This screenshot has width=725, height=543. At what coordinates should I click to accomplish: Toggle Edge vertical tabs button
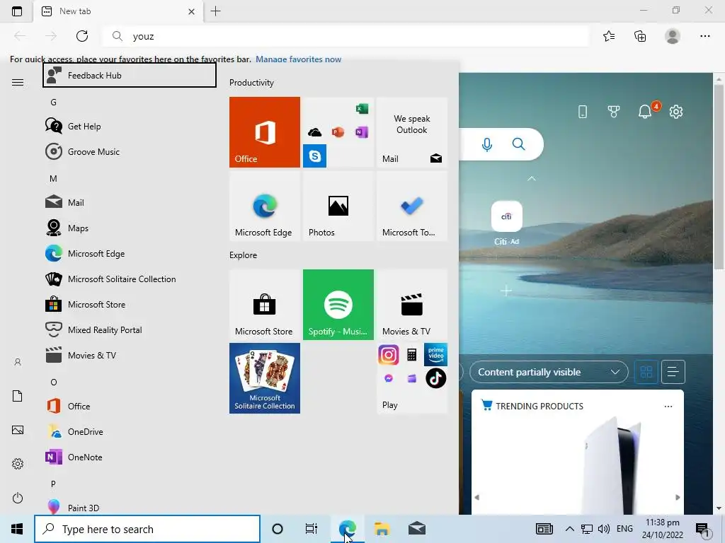coord(17,11)
